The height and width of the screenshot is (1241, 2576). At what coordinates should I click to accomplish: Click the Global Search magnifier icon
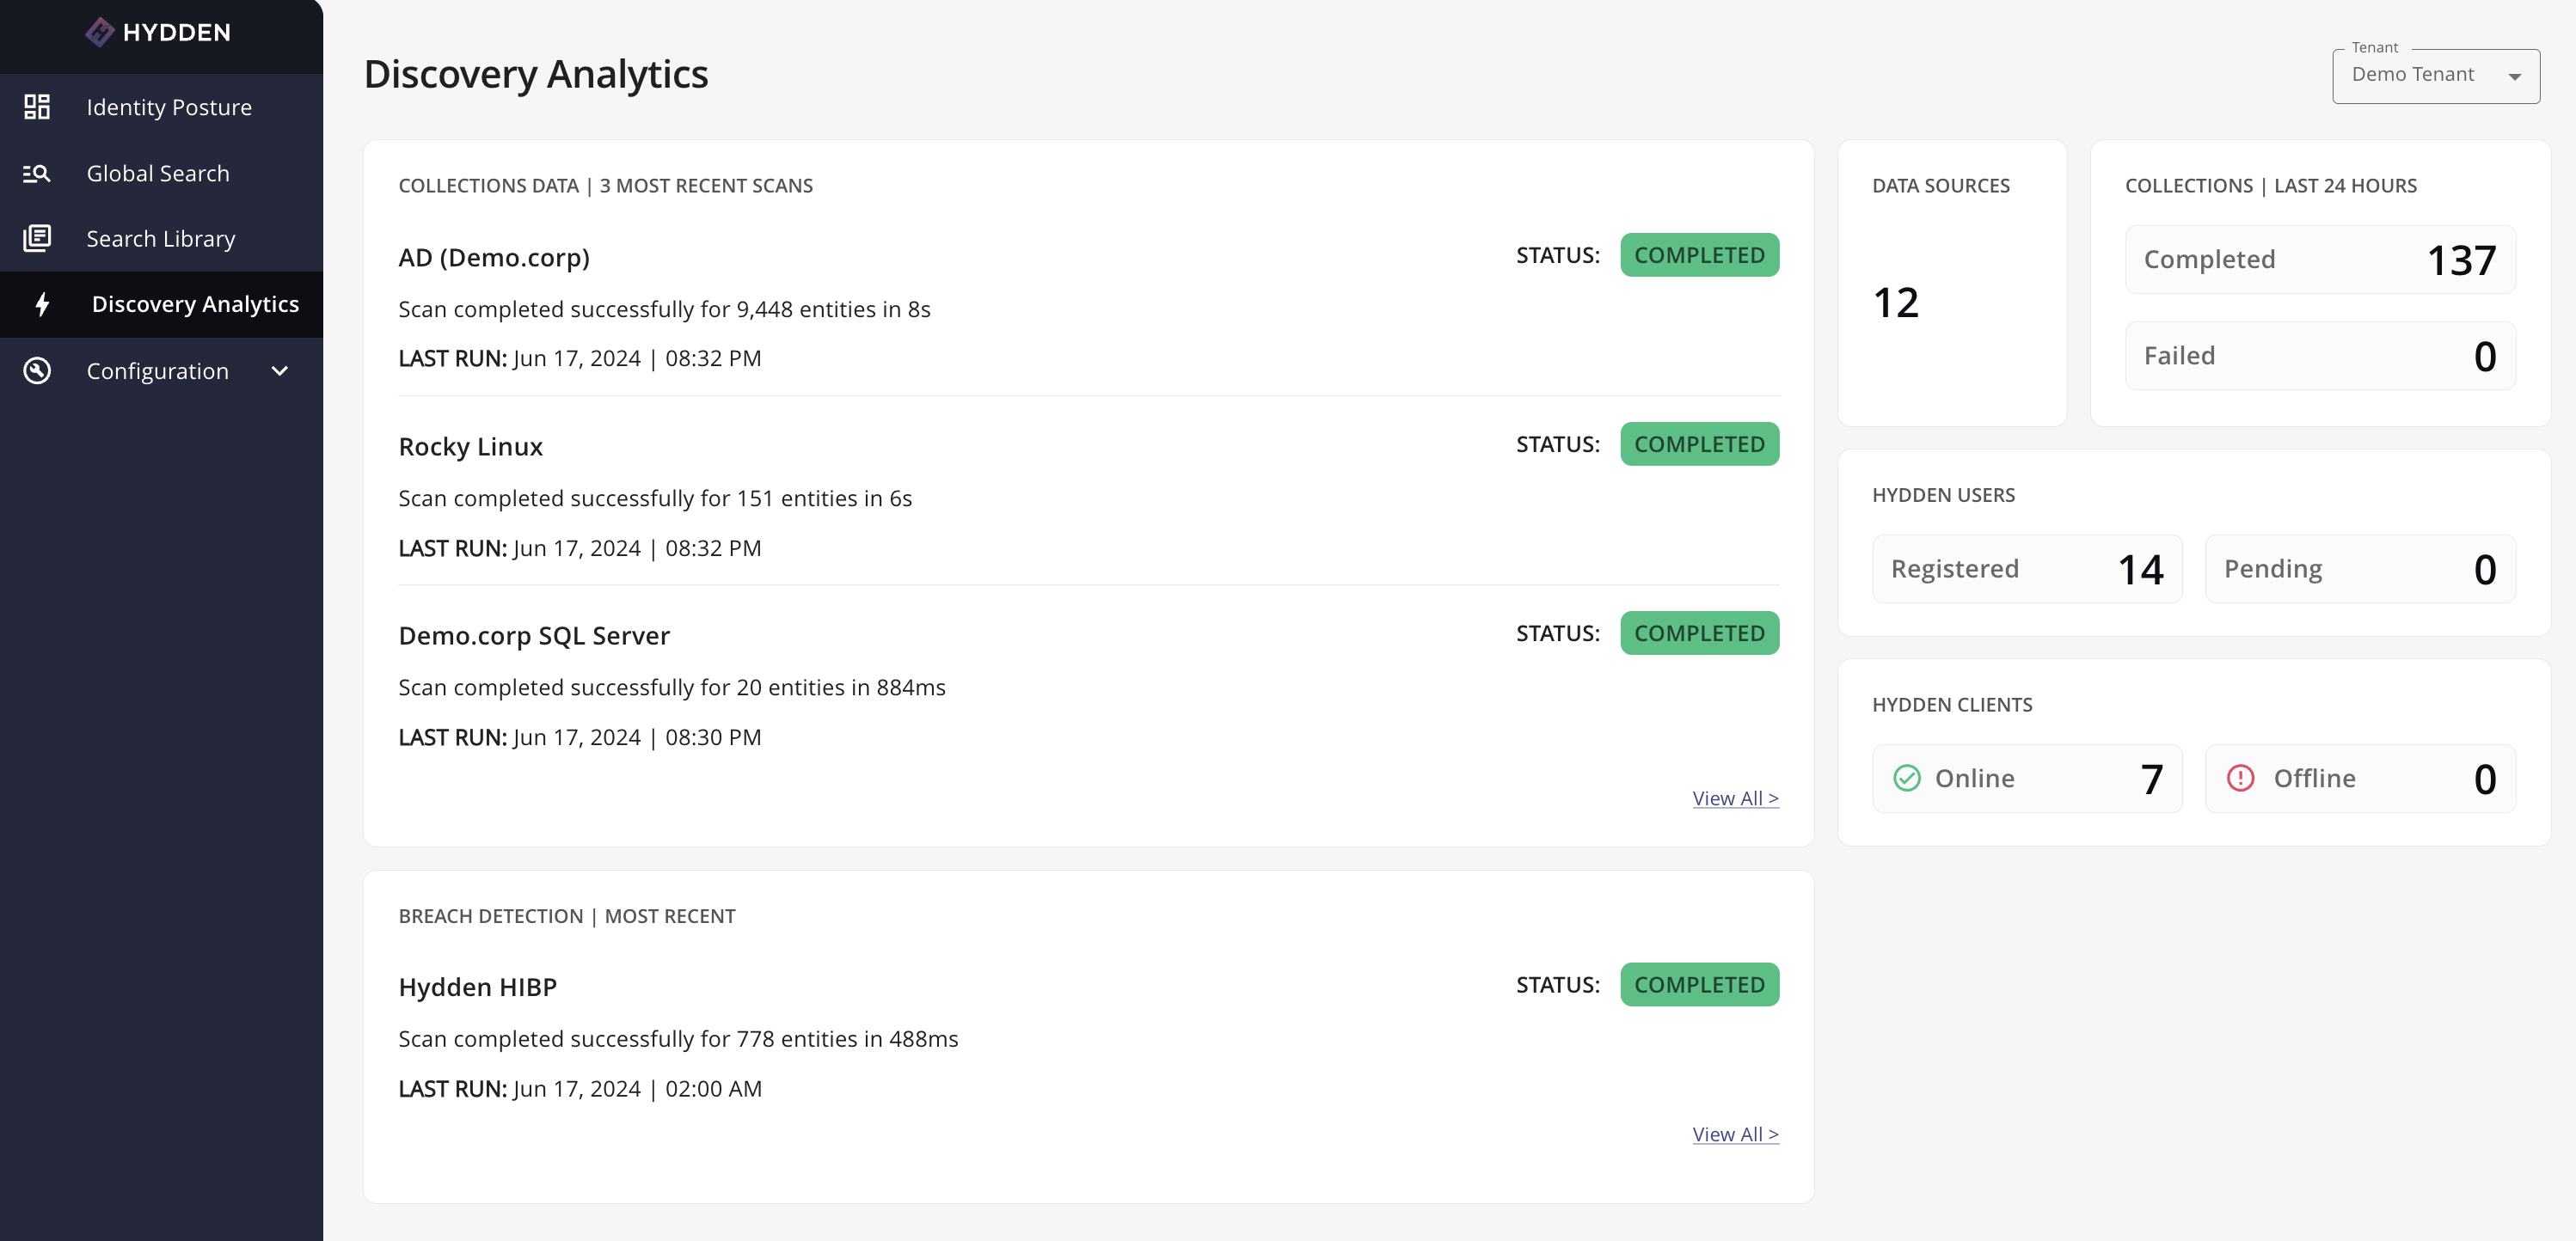(x=37, y=172)
